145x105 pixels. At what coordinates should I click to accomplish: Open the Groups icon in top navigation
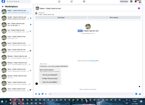84,1
